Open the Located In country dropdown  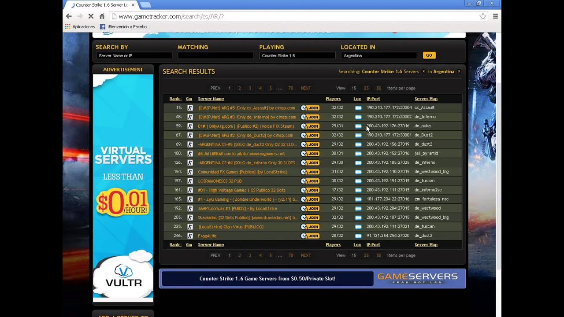coord(379,55)
